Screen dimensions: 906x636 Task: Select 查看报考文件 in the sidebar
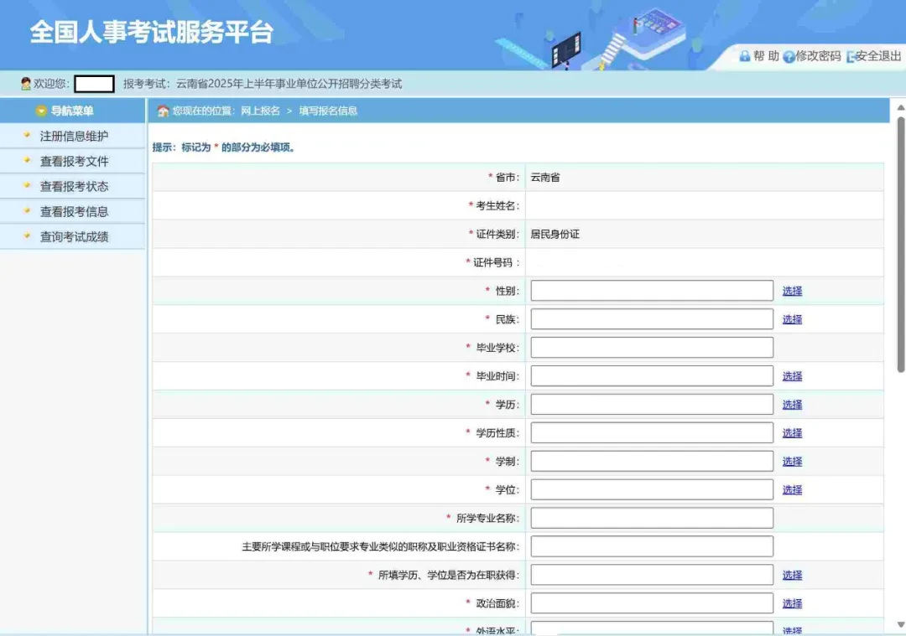click(x=73, y=160)
